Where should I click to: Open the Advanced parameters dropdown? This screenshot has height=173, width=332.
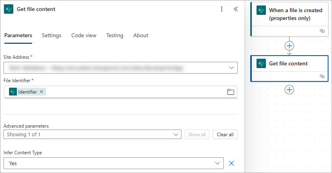point(92,134)
